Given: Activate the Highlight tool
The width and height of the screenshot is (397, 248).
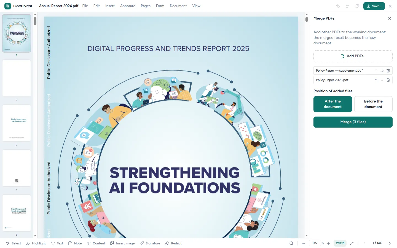Looking at the screenshot, I should tap(36, 243).
